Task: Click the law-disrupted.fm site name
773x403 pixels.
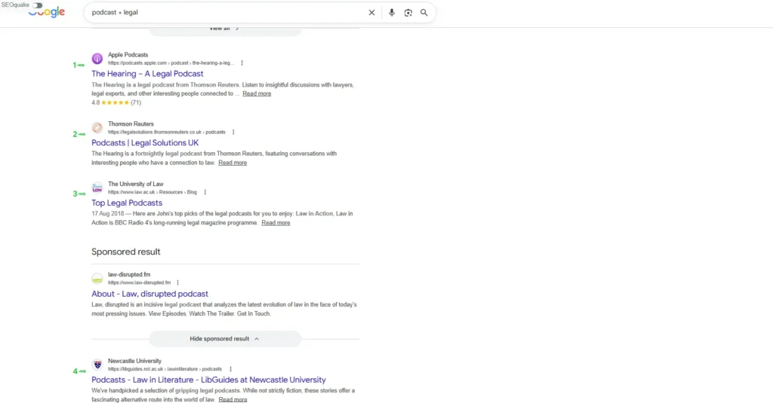Action: tap(129, 275)
